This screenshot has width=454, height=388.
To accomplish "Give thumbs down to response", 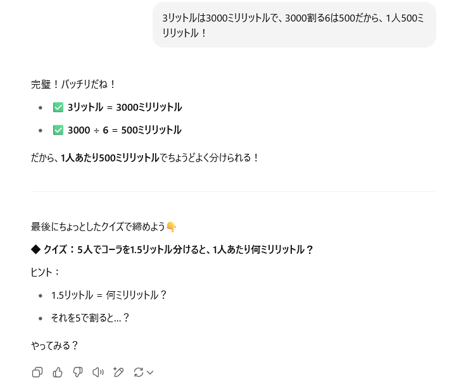I will [78, 372].
